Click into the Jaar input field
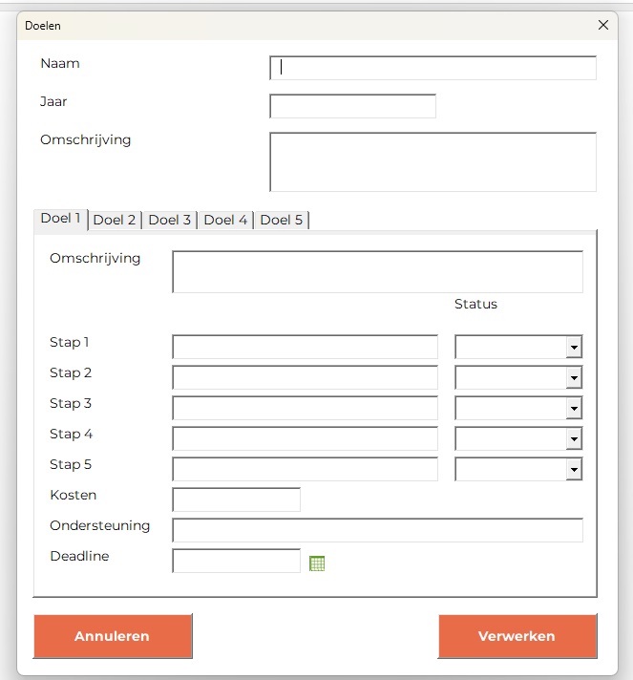Image resolution: width=633 pixels, height=680 pixels. [x=352, y=106]
